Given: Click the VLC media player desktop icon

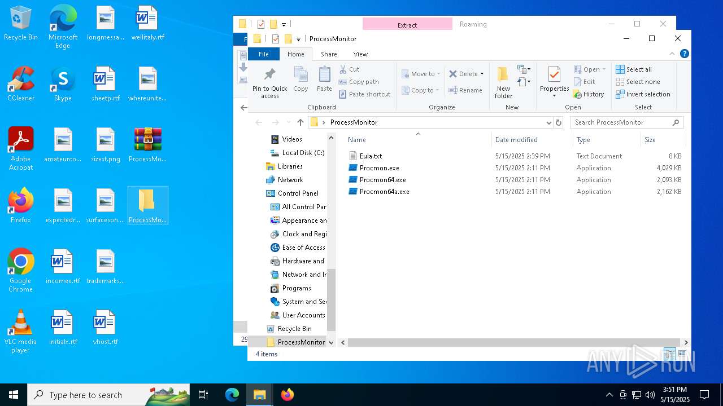Looking at the screenshot, I should coord(20,332).
